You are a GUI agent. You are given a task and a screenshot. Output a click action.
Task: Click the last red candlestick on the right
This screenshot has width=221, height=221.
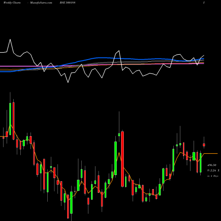(x=204, y=145)
